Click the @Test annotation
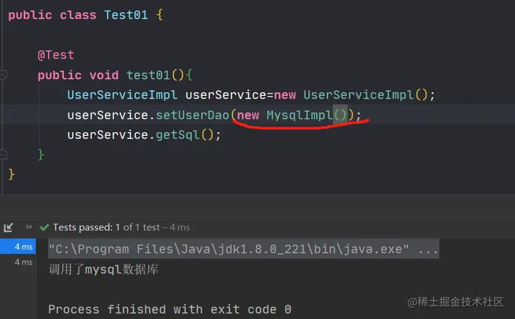Viewport: 515px width, 319px height. (55, 55)
